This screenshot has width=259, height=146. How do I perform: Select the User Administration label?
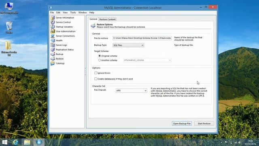point(66,31)
